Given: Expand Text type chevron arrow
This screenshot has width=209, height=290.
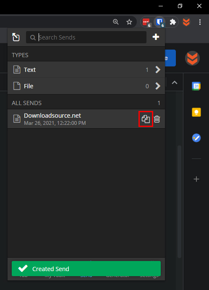Looking at the screenshot, I should [158, 70].
